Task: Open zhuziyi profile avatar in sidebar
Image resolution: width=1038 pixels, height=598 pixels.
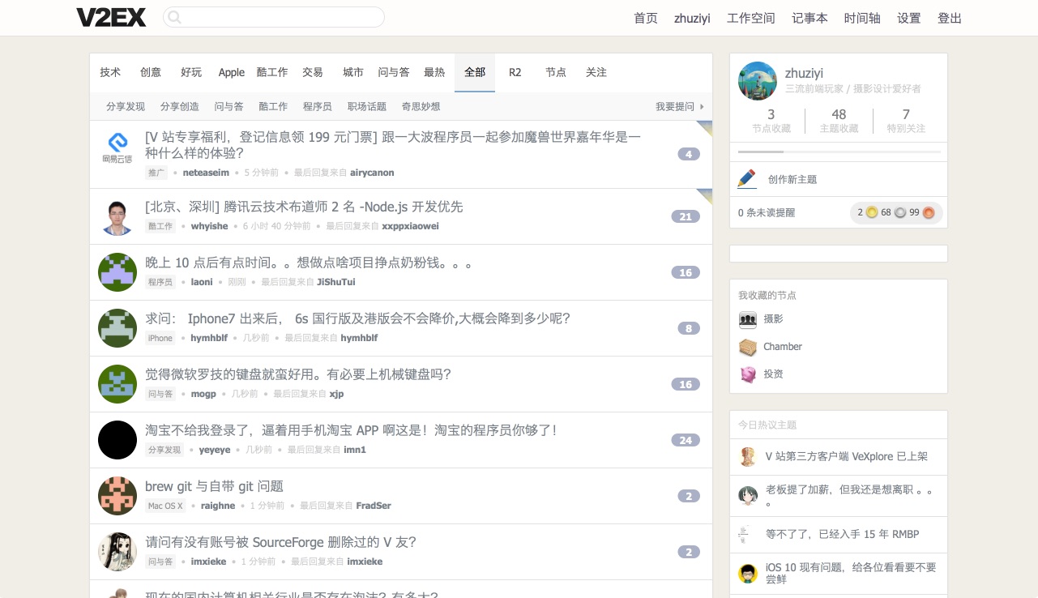Action: [x=758, y=81]
